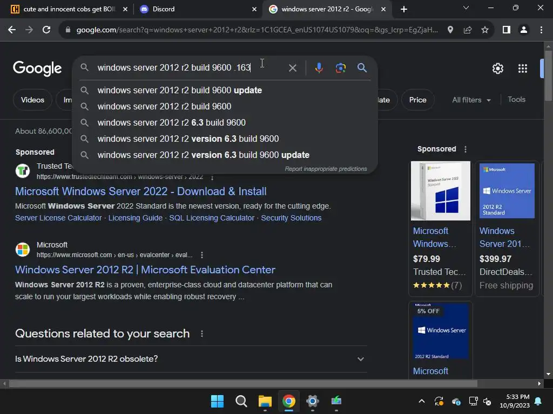Click the share page icon in address bar
Screen dimensions: 553x414
(468, 30)
